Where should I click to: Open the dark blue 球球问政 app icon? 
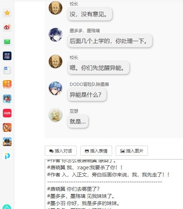coord(7,56)
